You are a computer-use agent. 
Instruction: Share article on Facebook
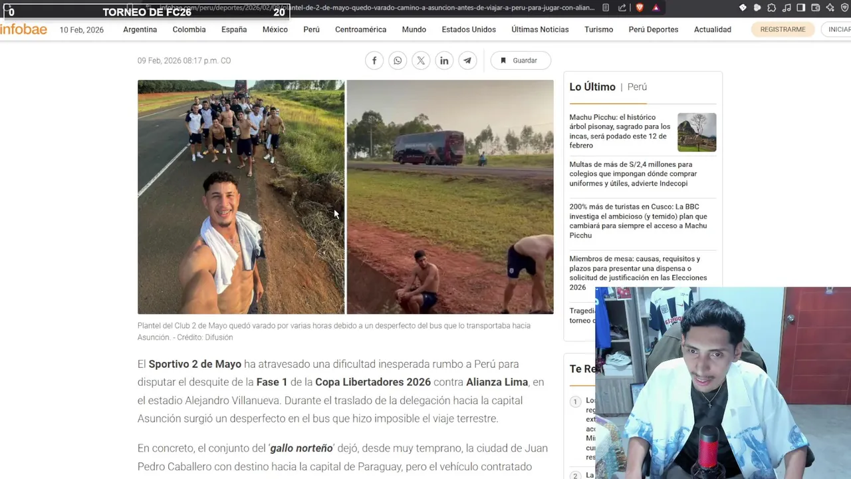pyautogui.click(x=374, y=61)
